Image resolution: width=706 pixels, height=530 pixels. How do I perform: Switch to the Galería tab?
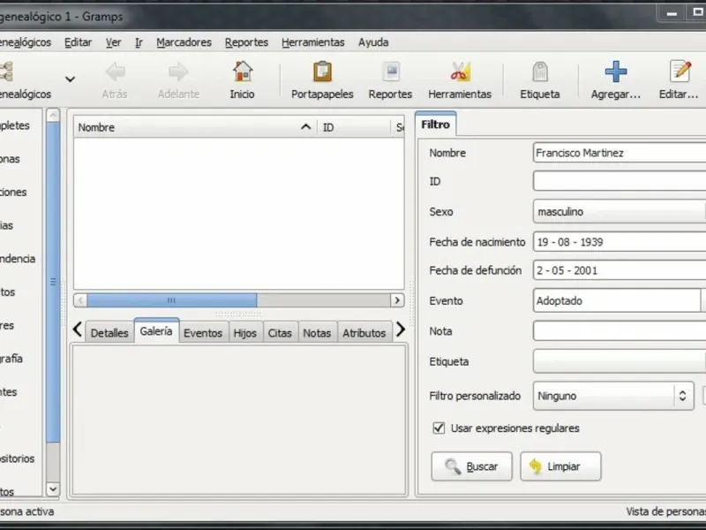156,331
